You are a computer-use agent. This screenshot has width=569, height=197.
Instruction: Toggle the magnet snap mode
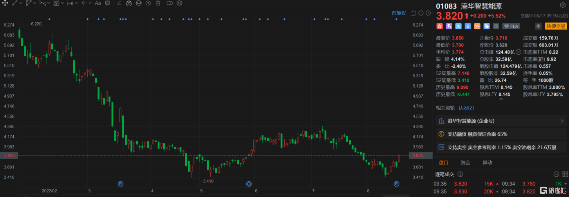(129, 3)
